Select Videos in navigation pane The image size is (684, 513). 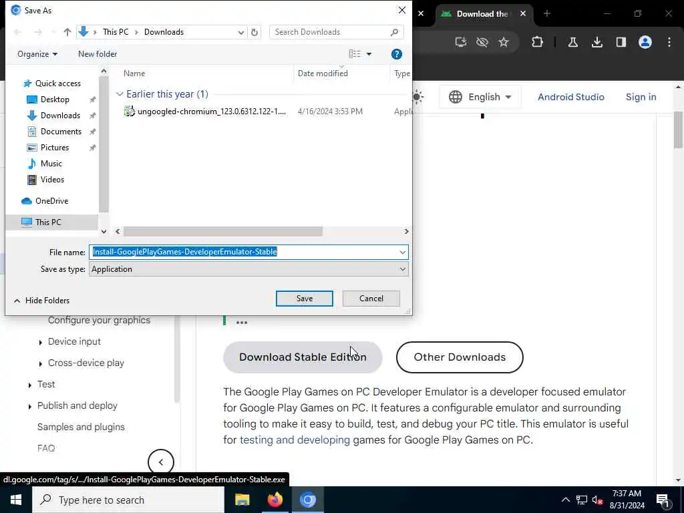(52, 179)
